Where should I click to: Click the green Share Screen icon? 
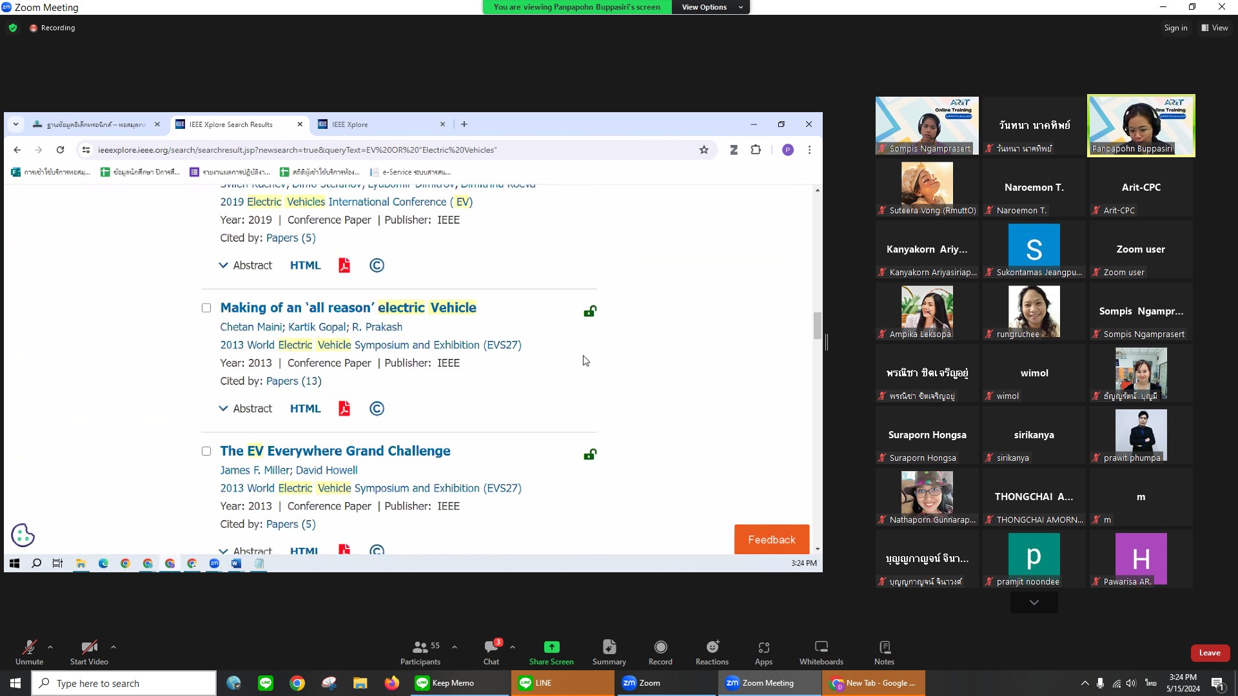551,647
